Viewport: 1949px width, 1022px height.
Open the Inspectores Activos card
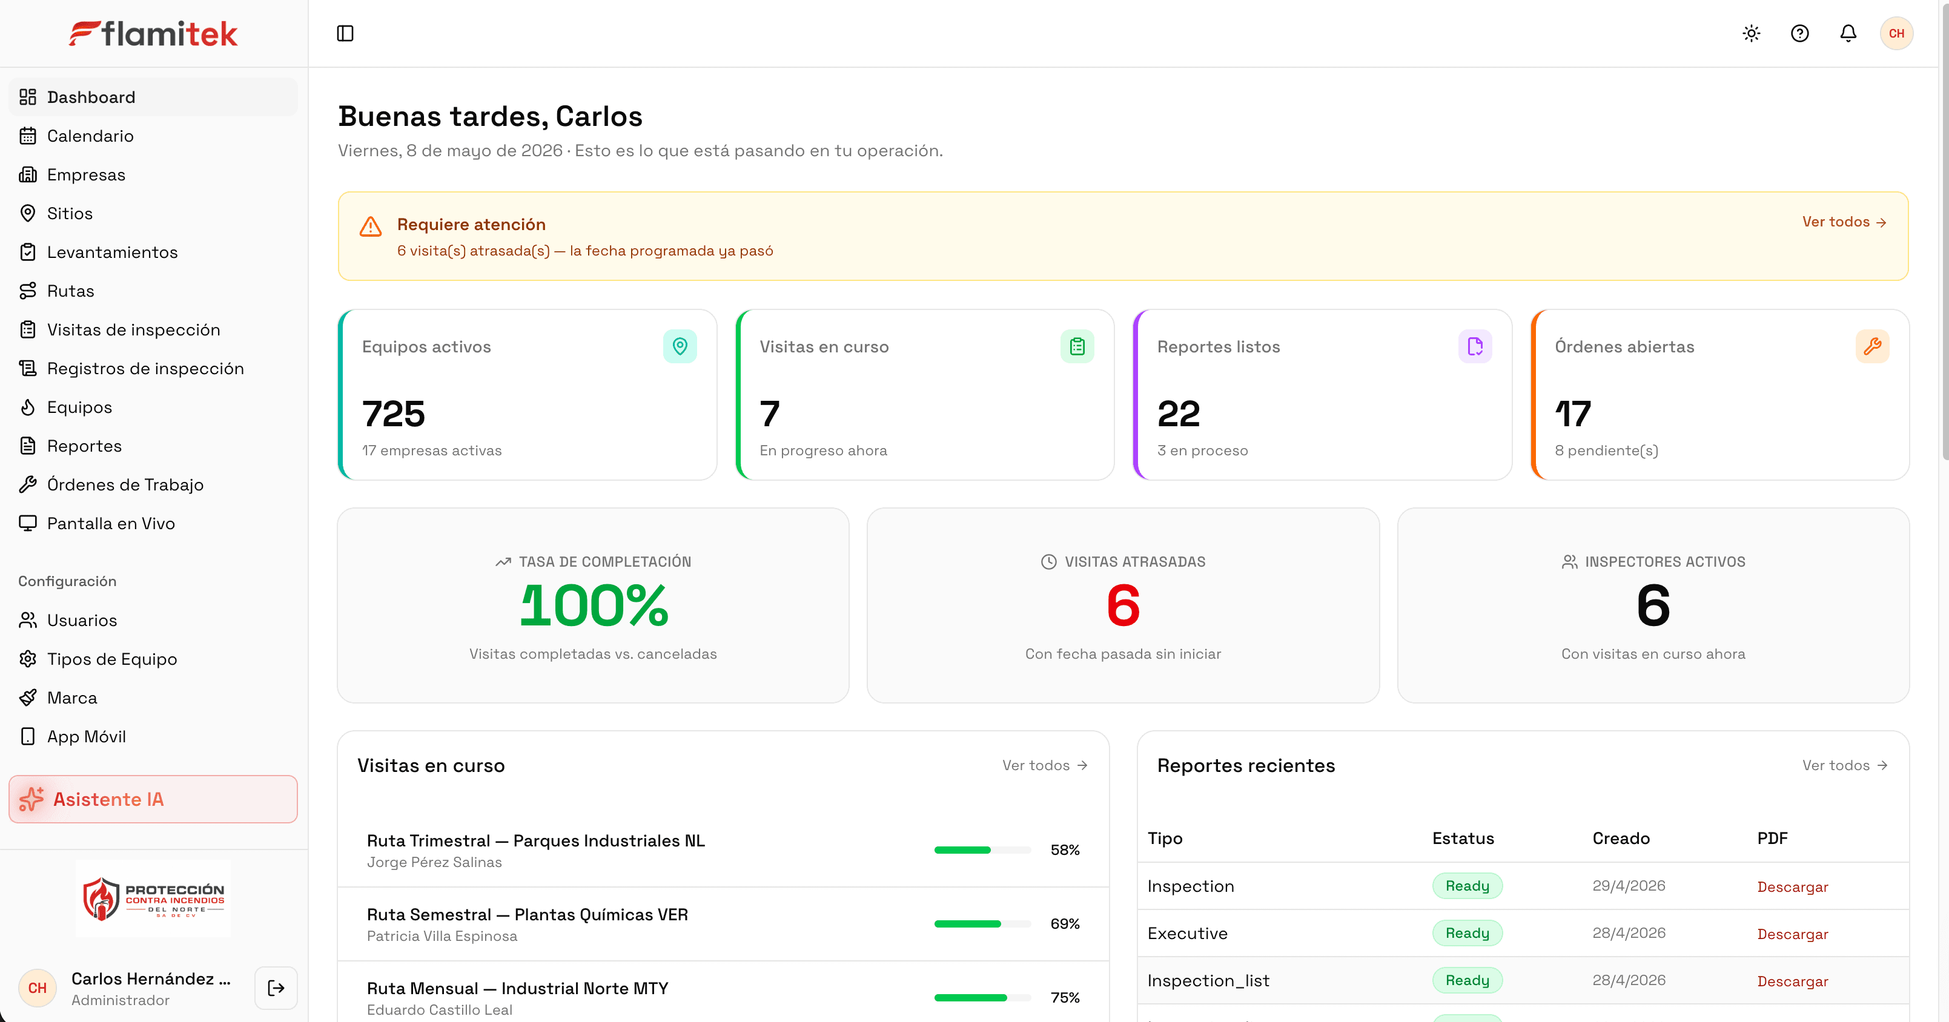(1653, 605)
